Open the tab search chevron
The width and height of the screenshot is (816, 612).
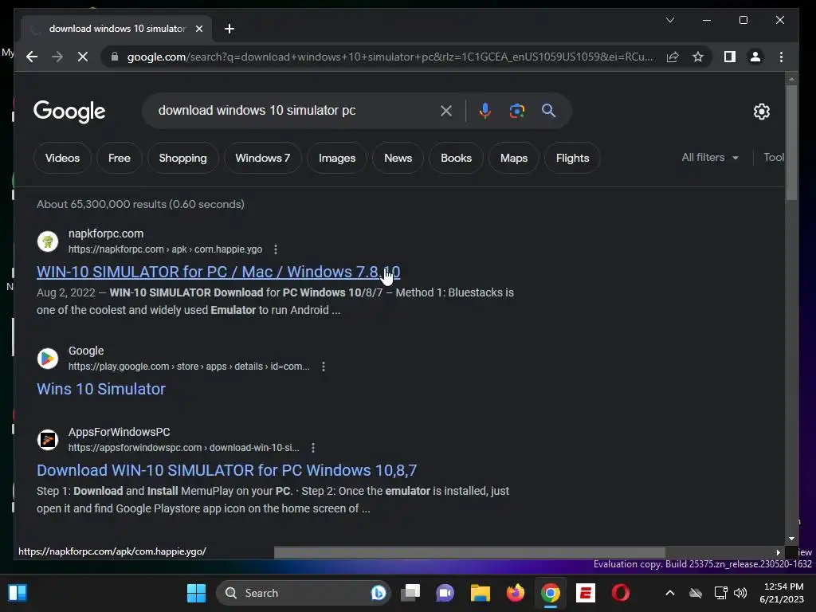(x=670, y=20)
